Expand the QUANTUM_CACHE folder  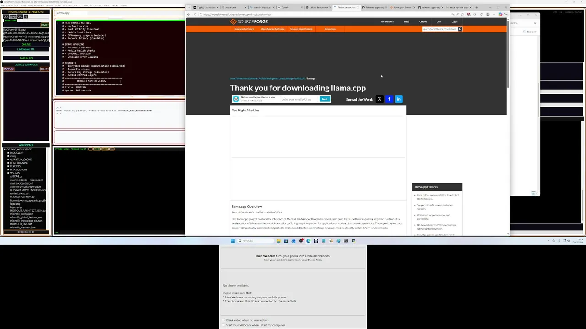[8, 159]
